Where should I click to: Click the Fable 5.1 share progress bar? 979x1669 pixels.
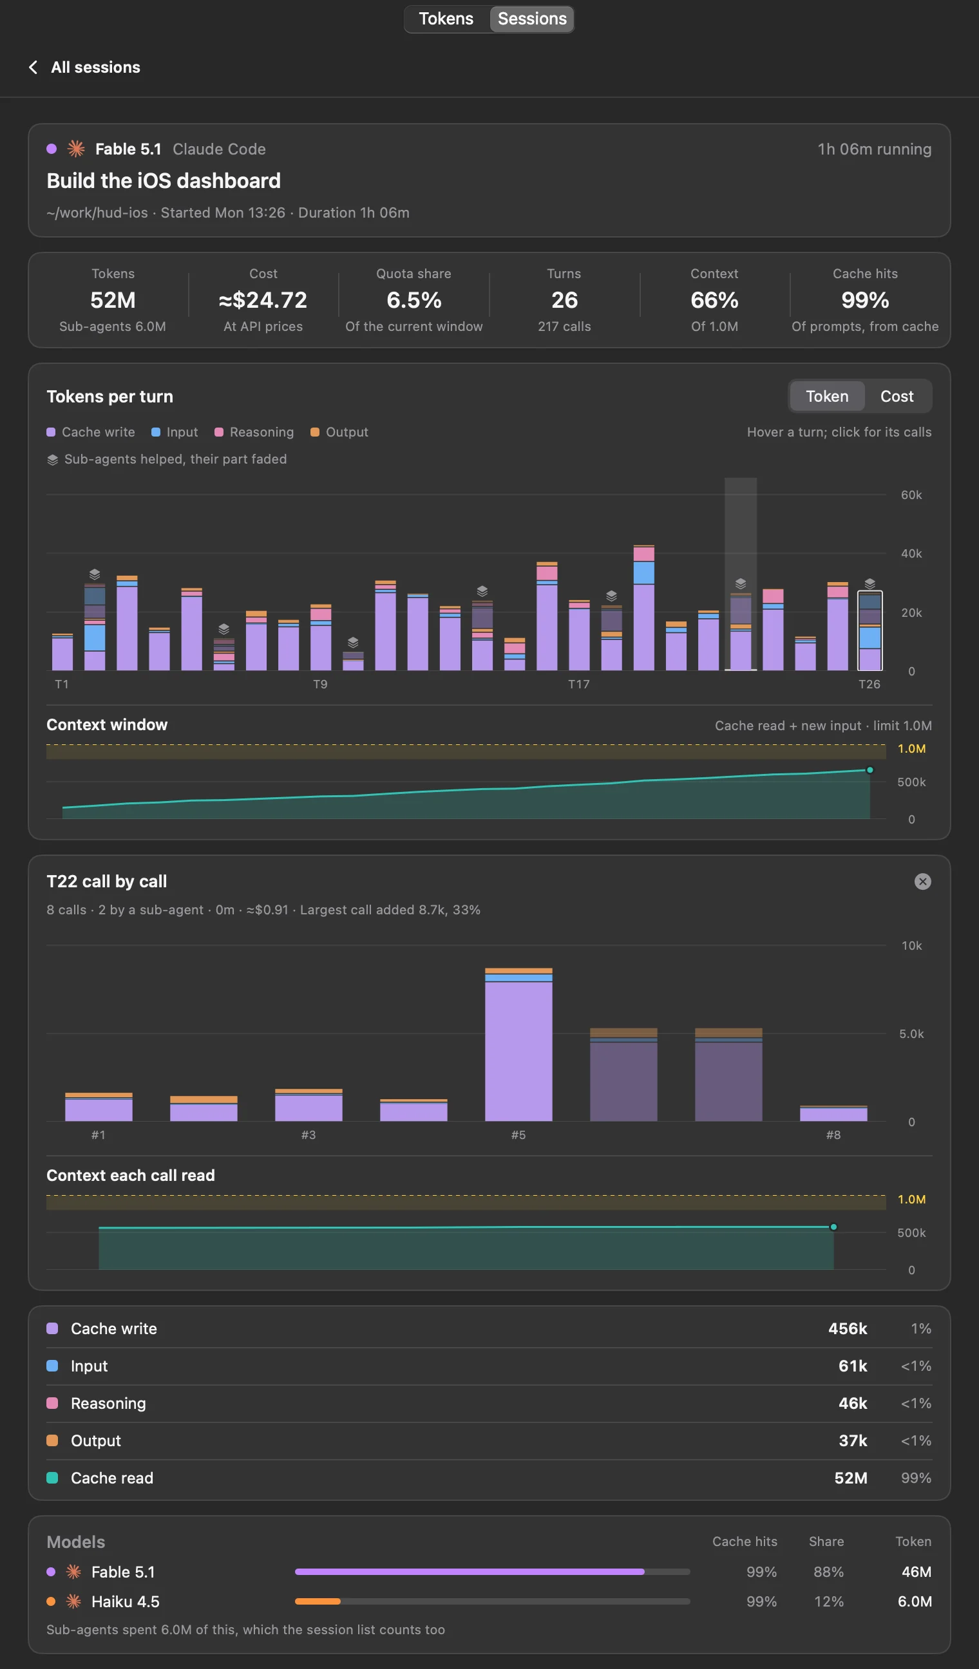click(x=492, y=1572)
